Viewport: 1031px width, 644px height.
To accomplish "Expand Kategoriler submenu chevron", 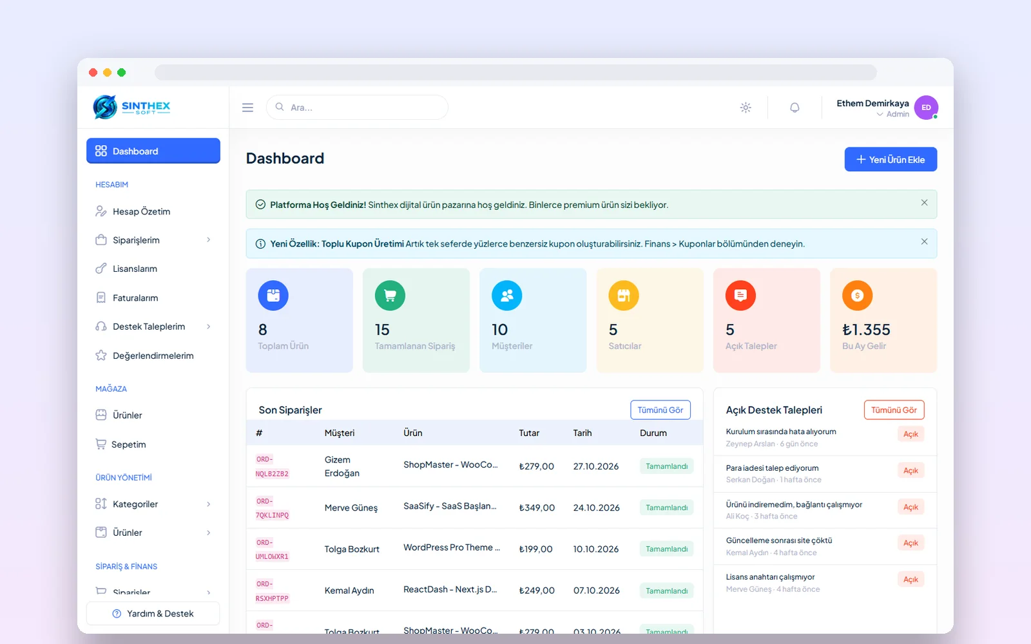I will [x=208, y=504].
